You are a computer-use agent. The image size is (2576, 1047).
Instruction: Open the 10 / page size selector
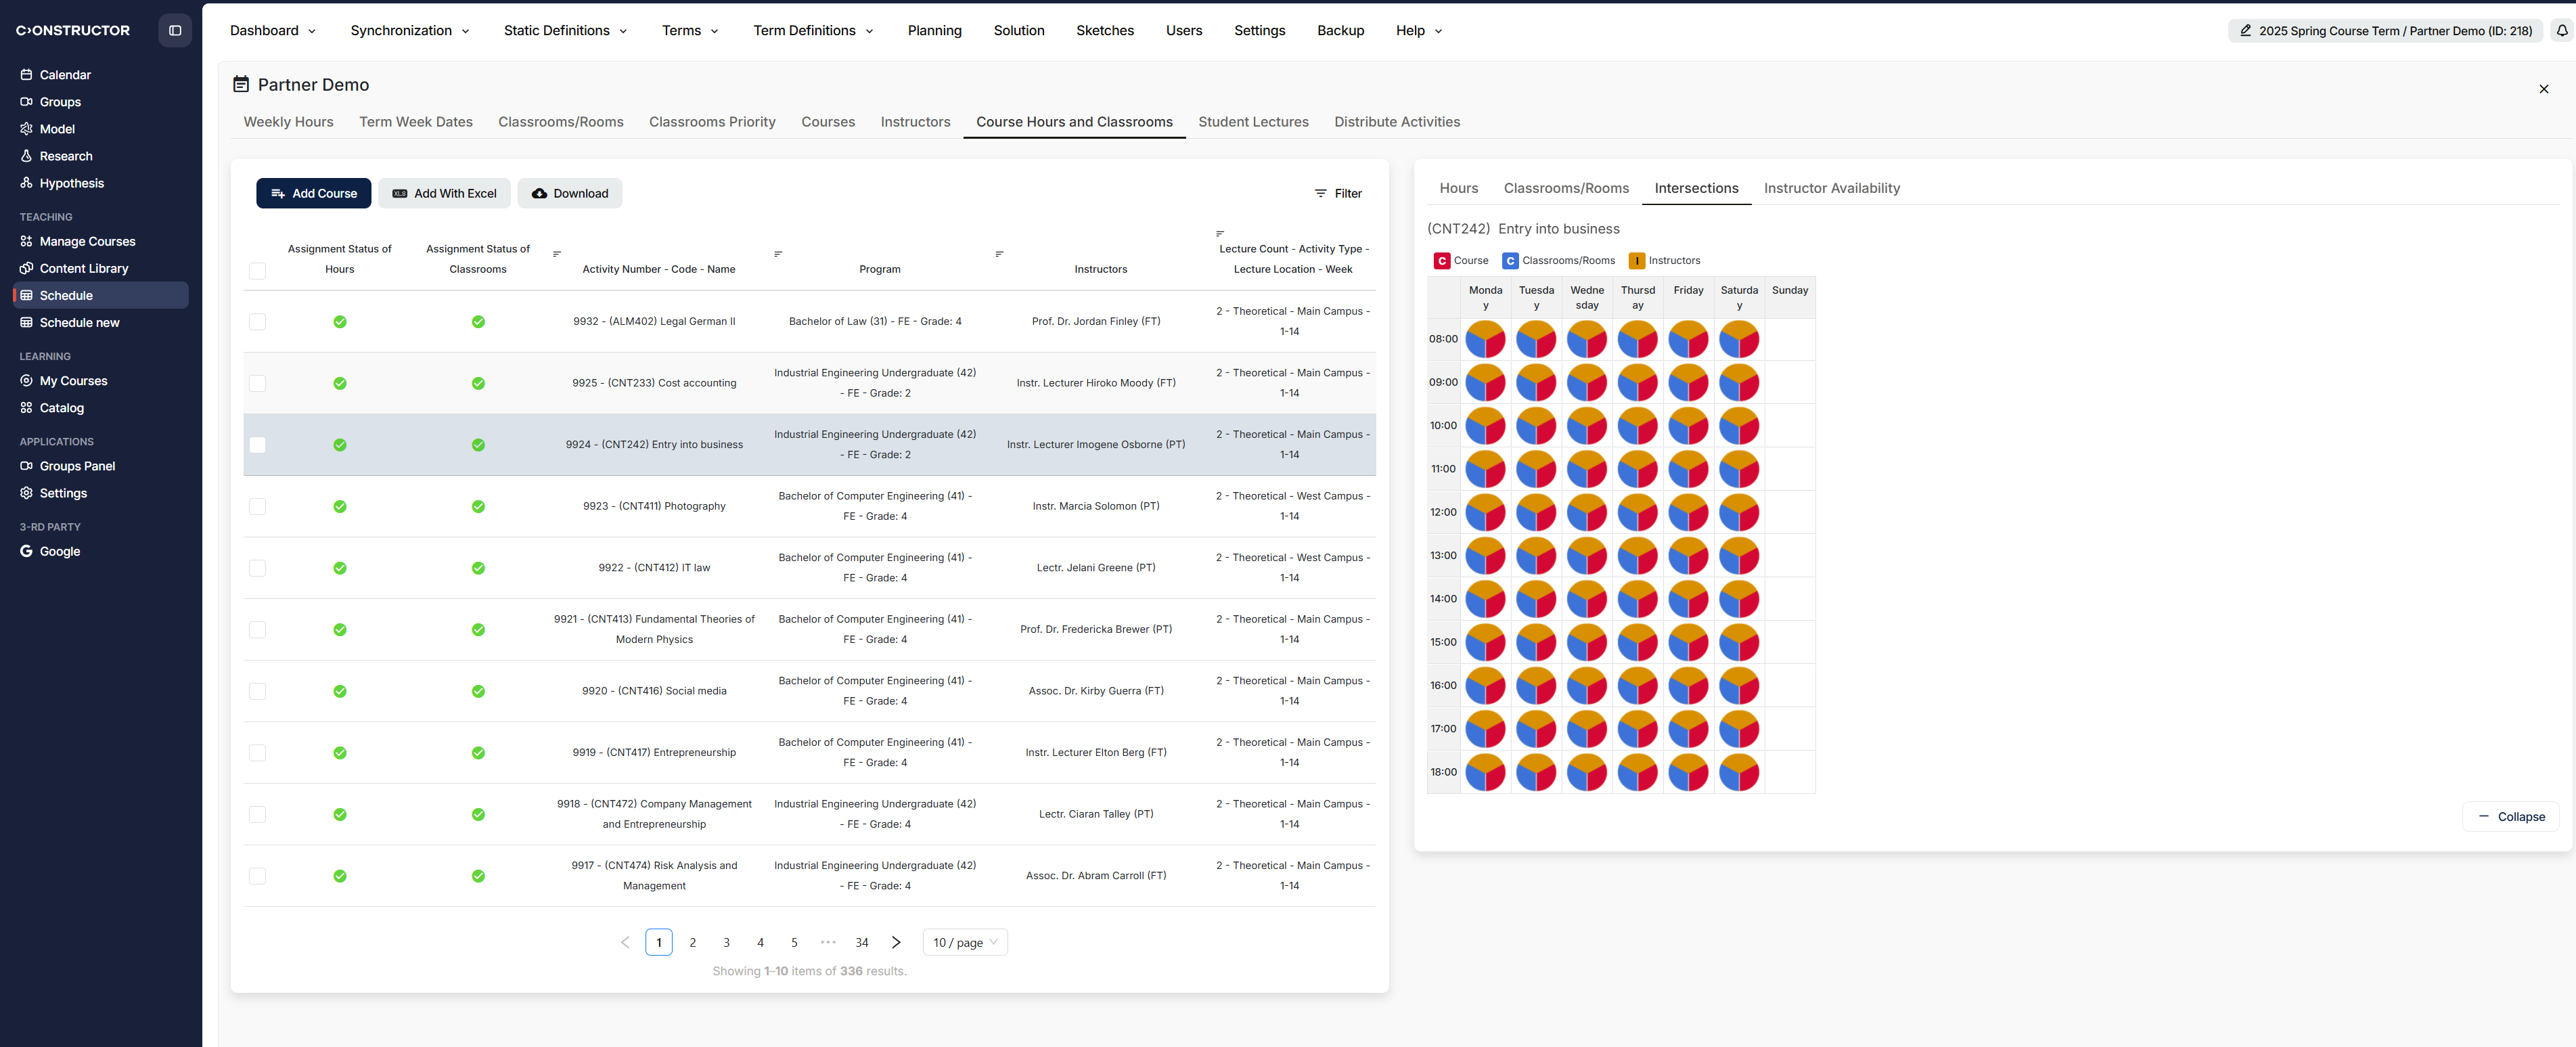click(965, 942)
